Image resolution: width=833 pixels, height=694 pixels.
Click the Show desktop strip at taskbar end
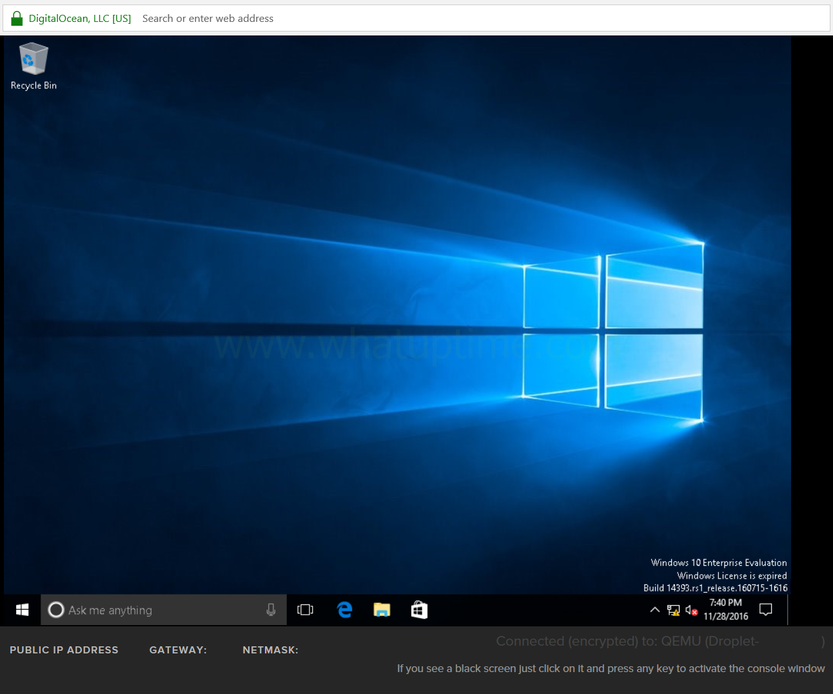click(x=789, y=610)
